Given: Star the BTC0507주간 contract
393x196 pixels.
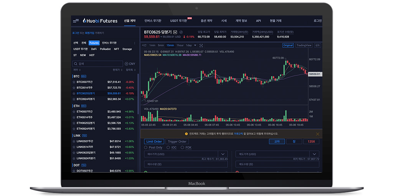Looking at the screenshot, I should click(74, 82).
